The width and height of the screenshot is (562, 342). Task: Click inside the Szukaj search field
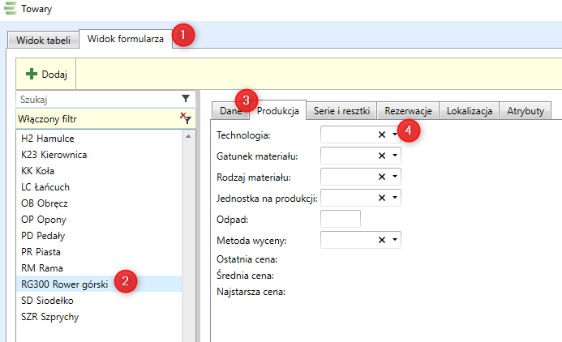click(97, 99)
